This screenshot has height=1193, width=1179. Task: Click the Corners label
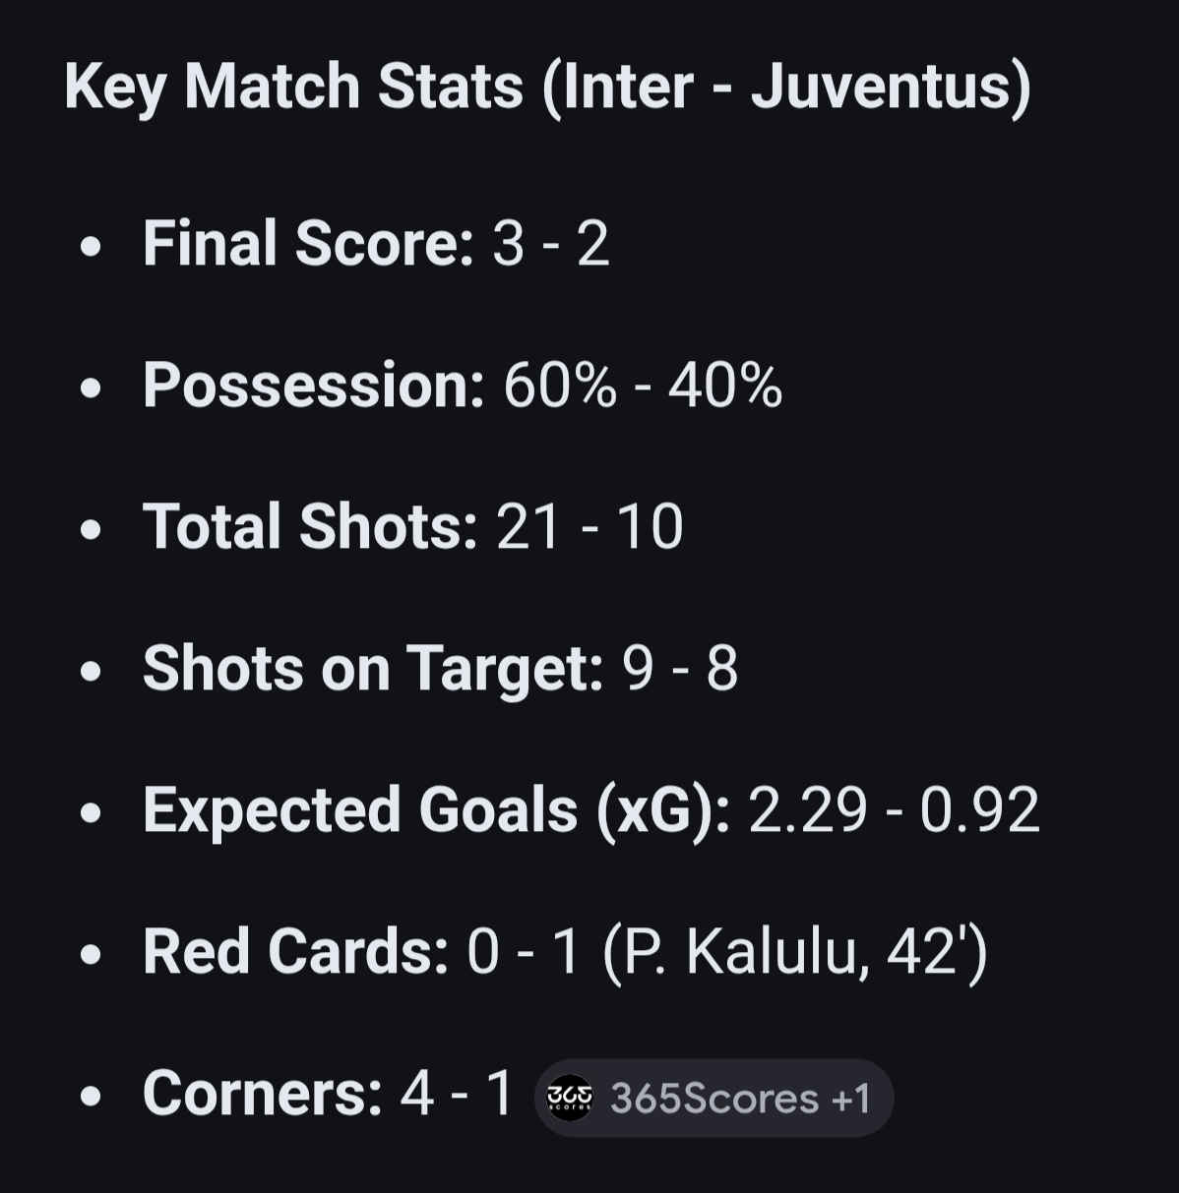[263, 1094]
